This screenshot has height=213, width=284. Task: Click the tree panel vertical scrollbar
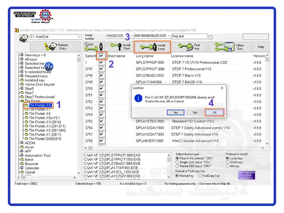79,114
